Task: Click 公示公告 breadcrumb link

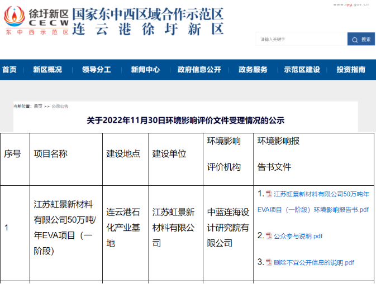Action: pyautogui.click(x=60, y=106)
